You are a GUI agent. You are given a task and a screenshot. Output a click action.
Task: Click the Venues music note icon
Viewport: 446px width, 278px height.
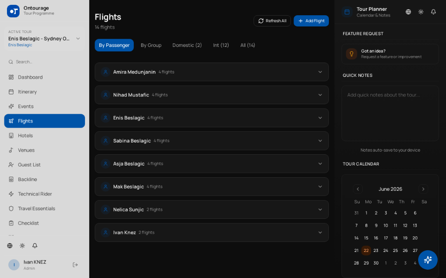(x=11, y=150)
